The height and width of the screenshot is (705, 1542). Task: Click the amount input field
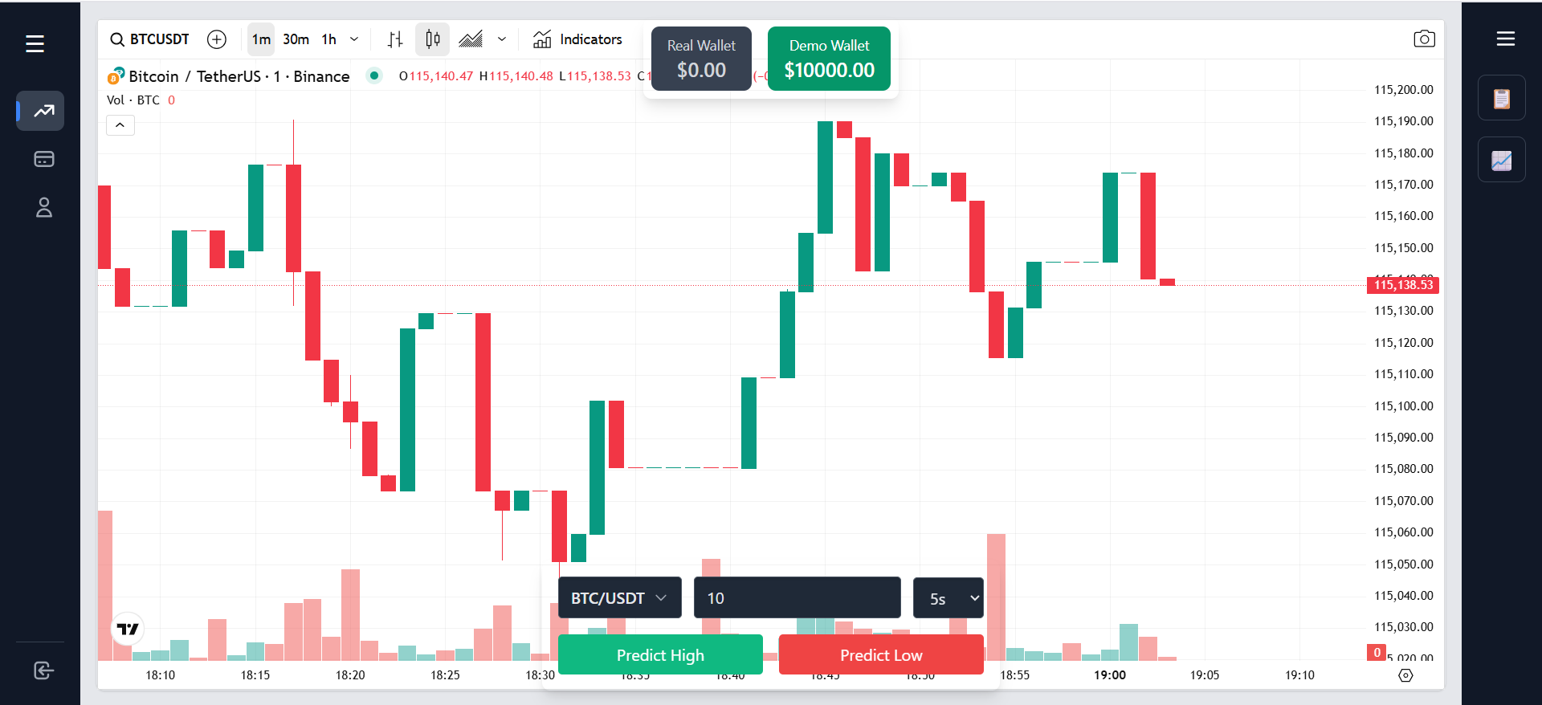[797, 598]
